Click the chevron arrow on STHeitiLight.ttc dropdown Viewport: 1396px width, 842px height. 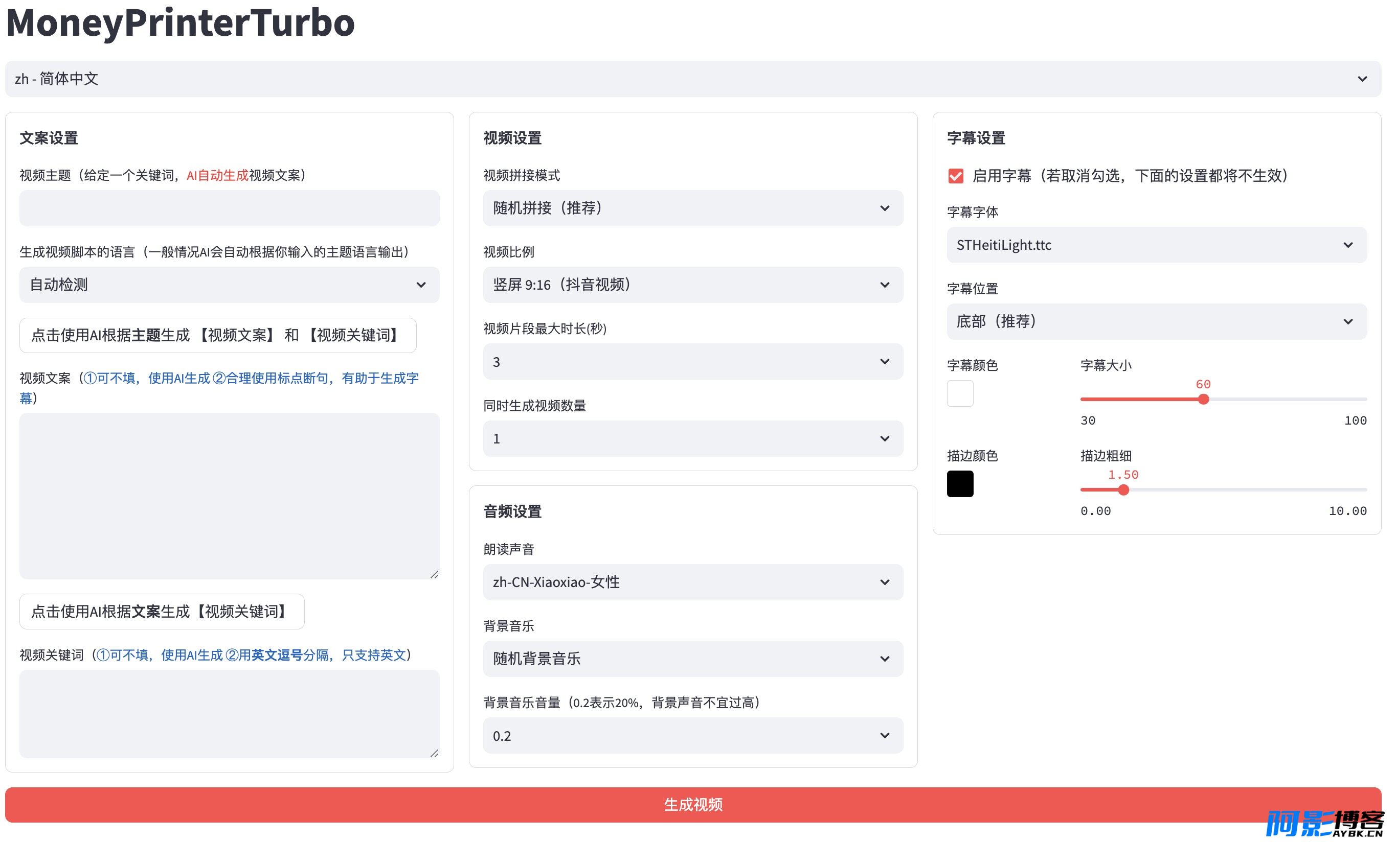(x=1348, y=245)
